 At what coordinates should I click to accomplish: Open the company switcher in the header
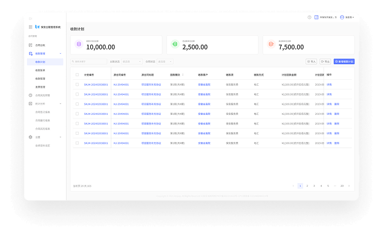pos(328,18)
